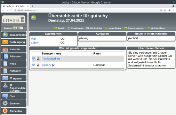Image resolution: width=176 pixels, height=115 pixels.
Task: Click the user avatar icon beside not logged in
Action: 38,59
